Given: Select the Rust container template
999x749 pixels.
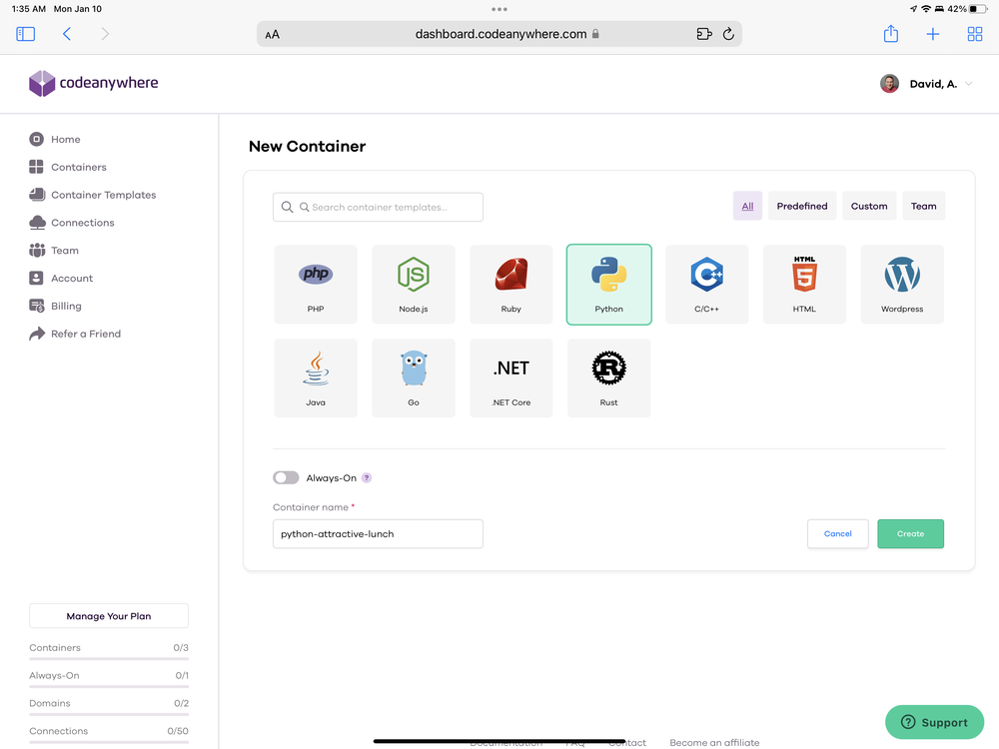Looking at the screenshot, I should (x=609, y=377).
